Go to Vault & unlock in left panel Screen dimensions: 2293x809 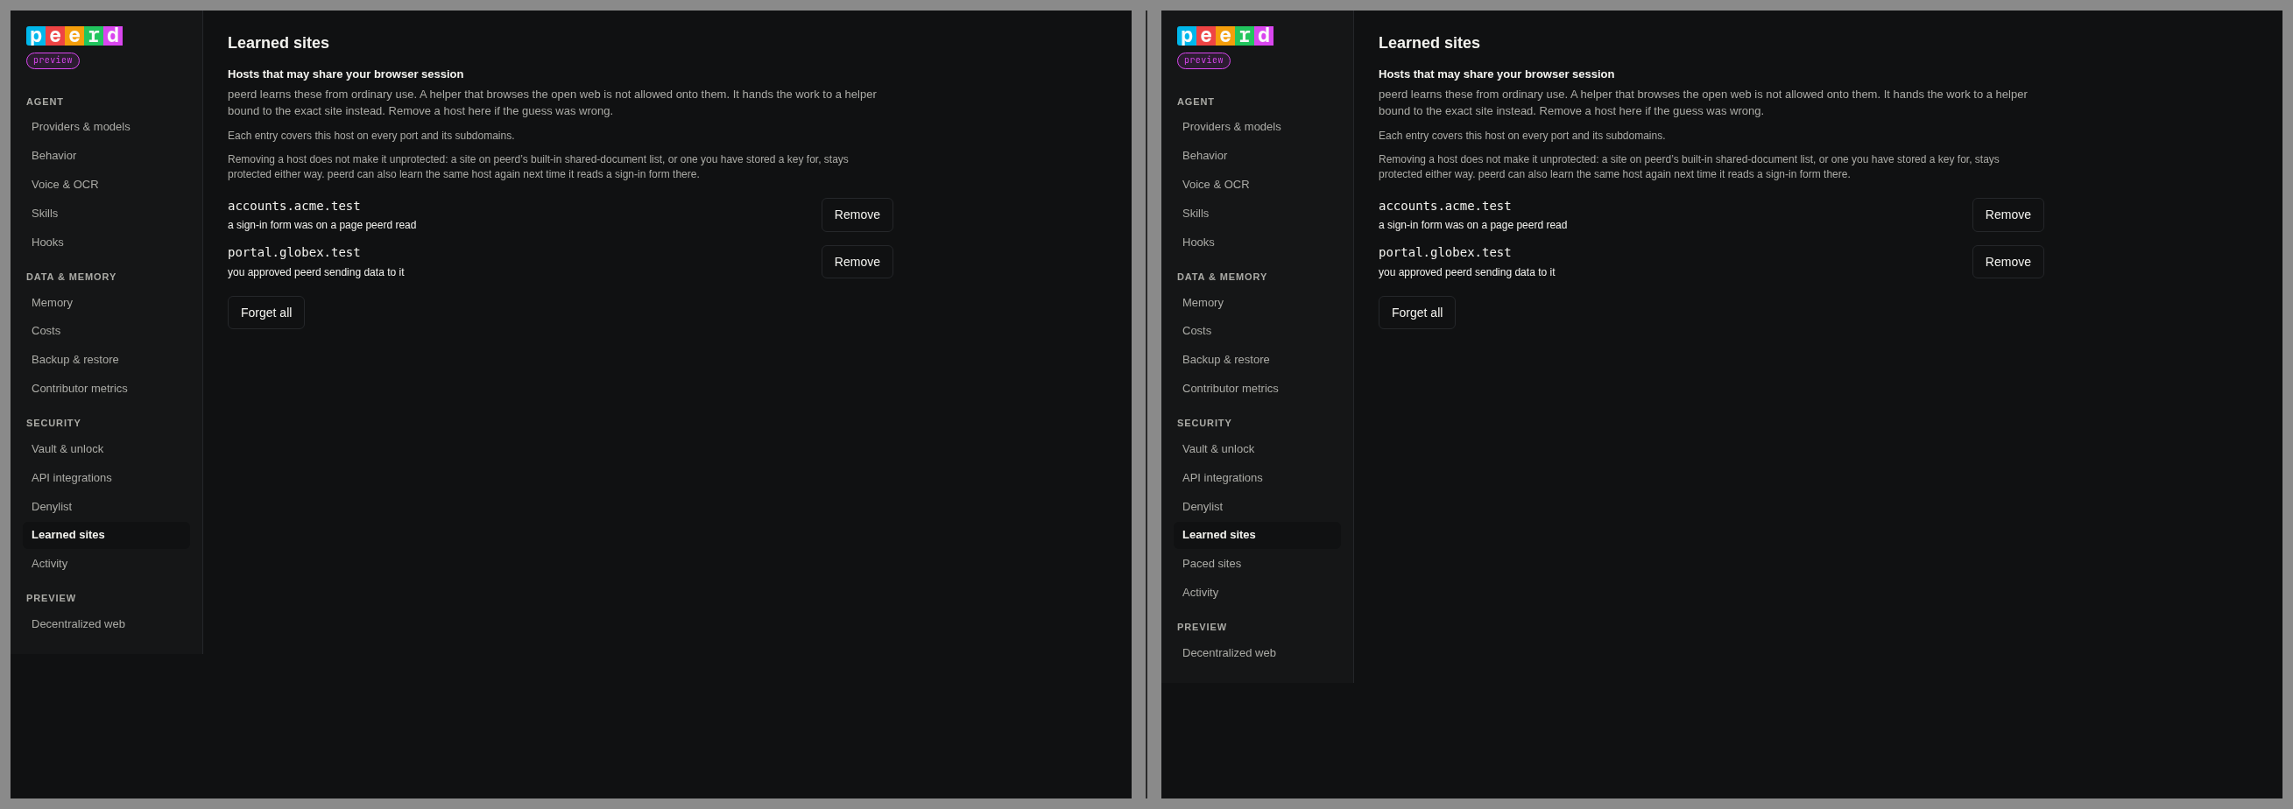point(106,449)
